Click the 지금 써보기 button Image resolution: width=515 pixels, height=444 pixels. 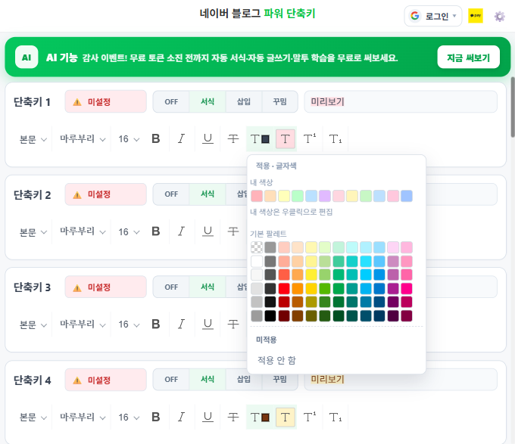[x=468, y=57]
